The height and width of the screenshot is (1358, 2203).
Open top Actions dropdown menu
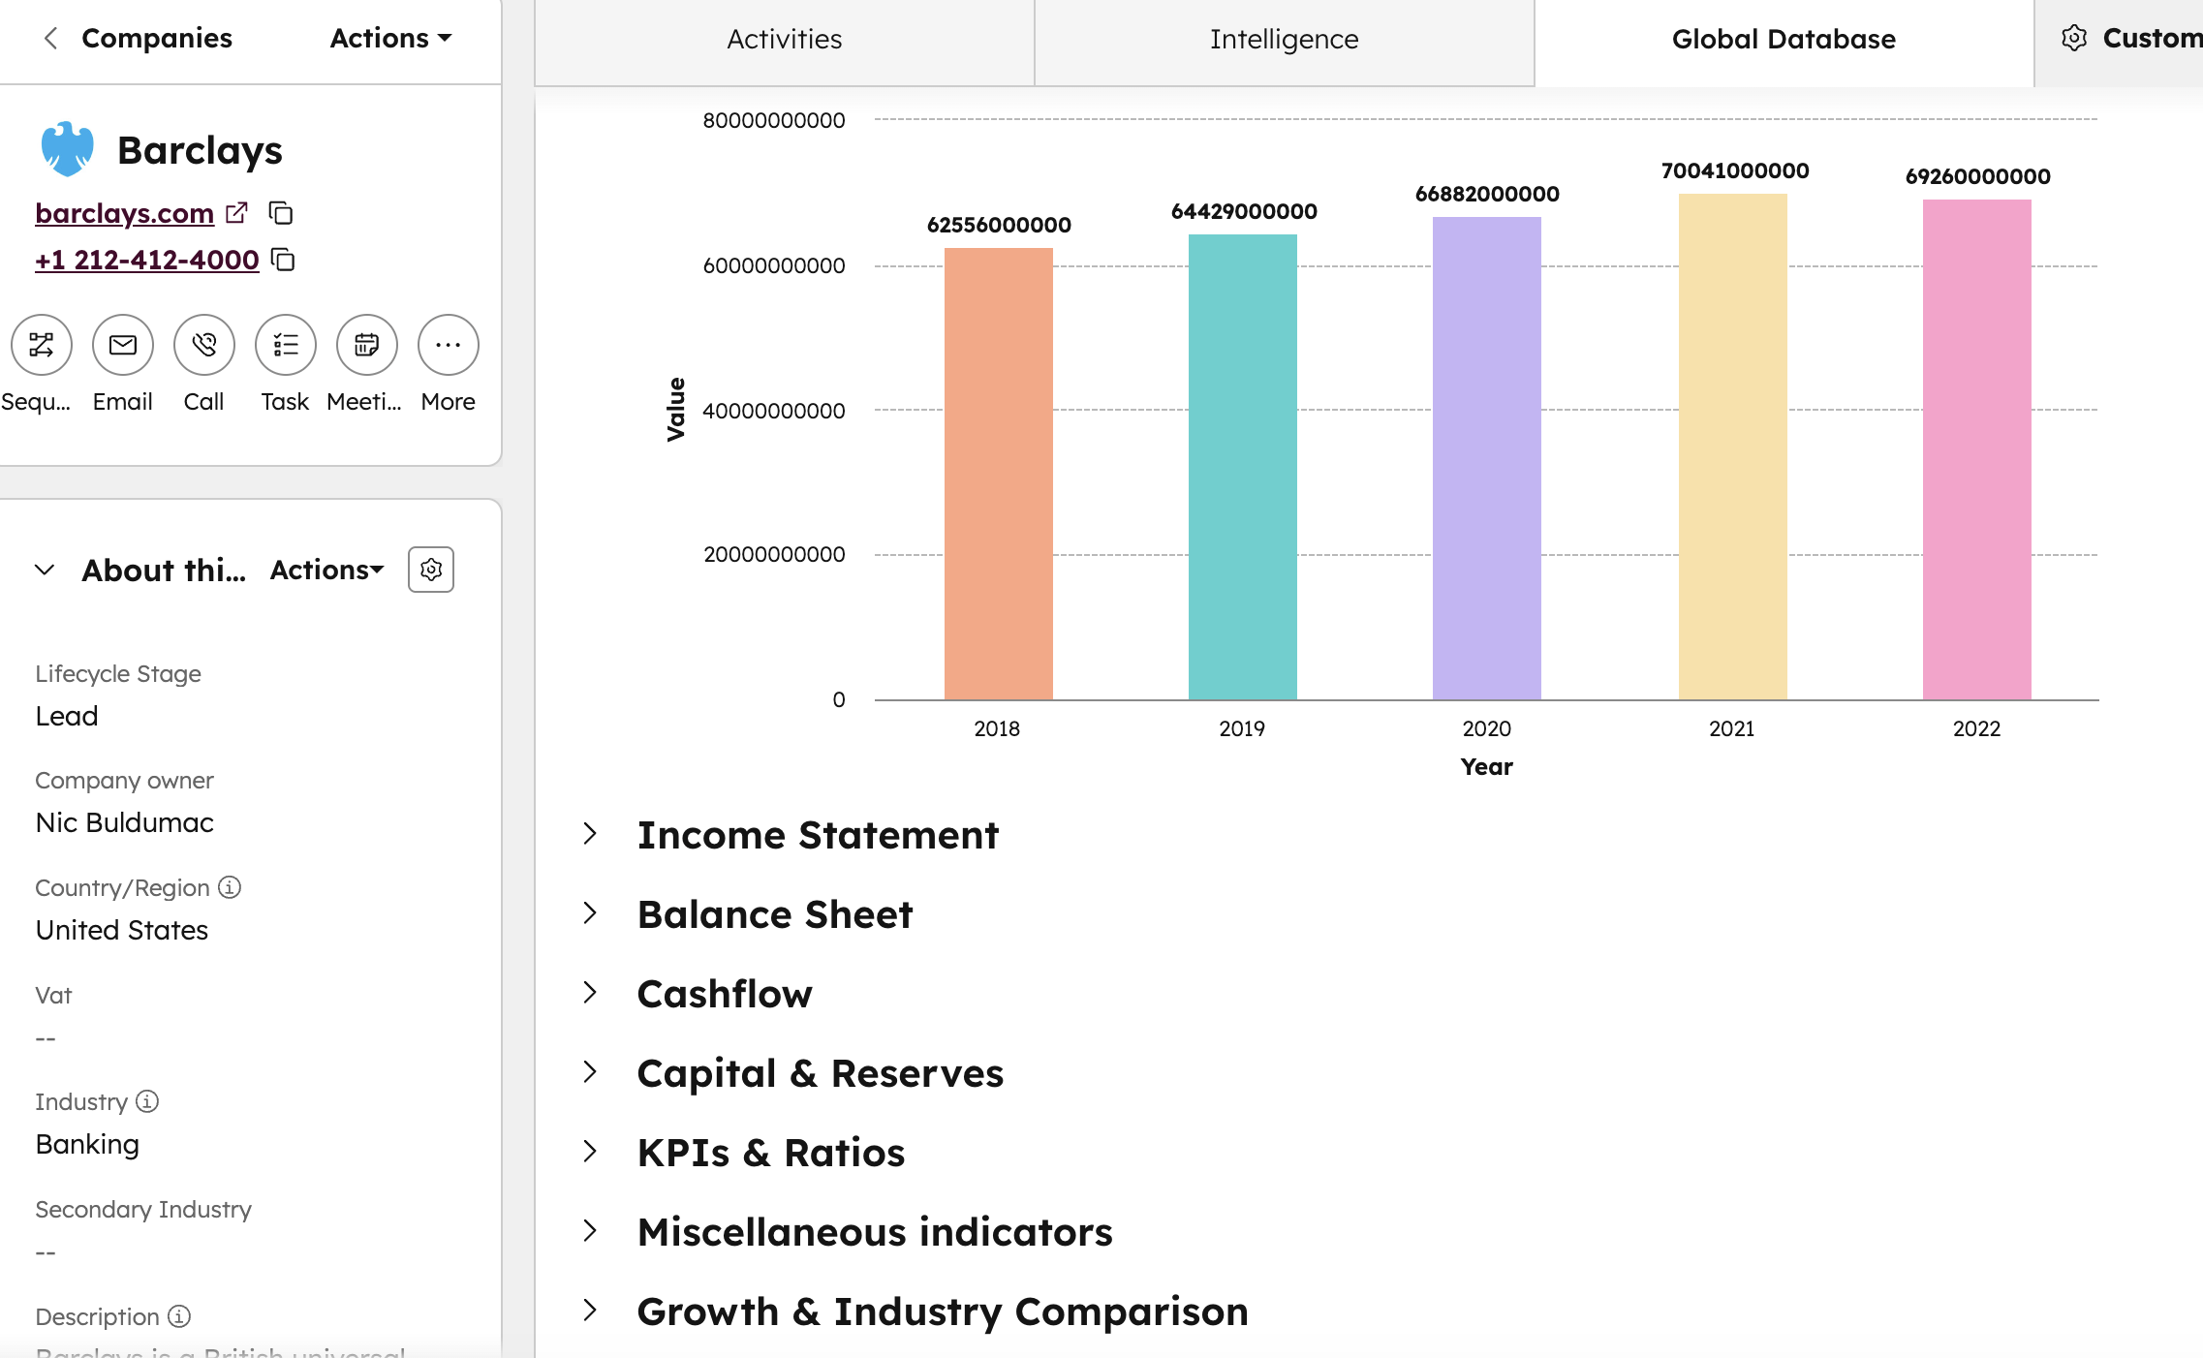click(391, 38)
